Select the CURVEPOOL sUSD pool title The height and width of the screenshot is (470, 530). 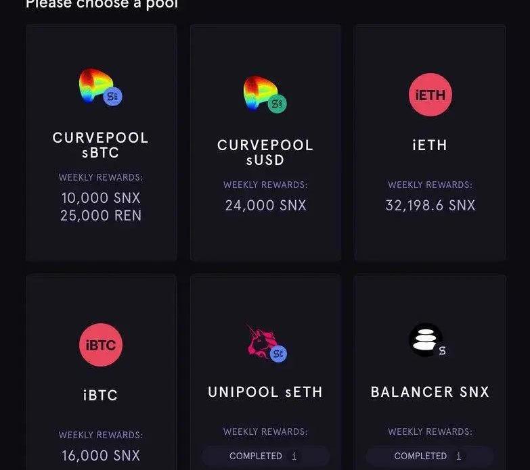[x=265, y=153]
